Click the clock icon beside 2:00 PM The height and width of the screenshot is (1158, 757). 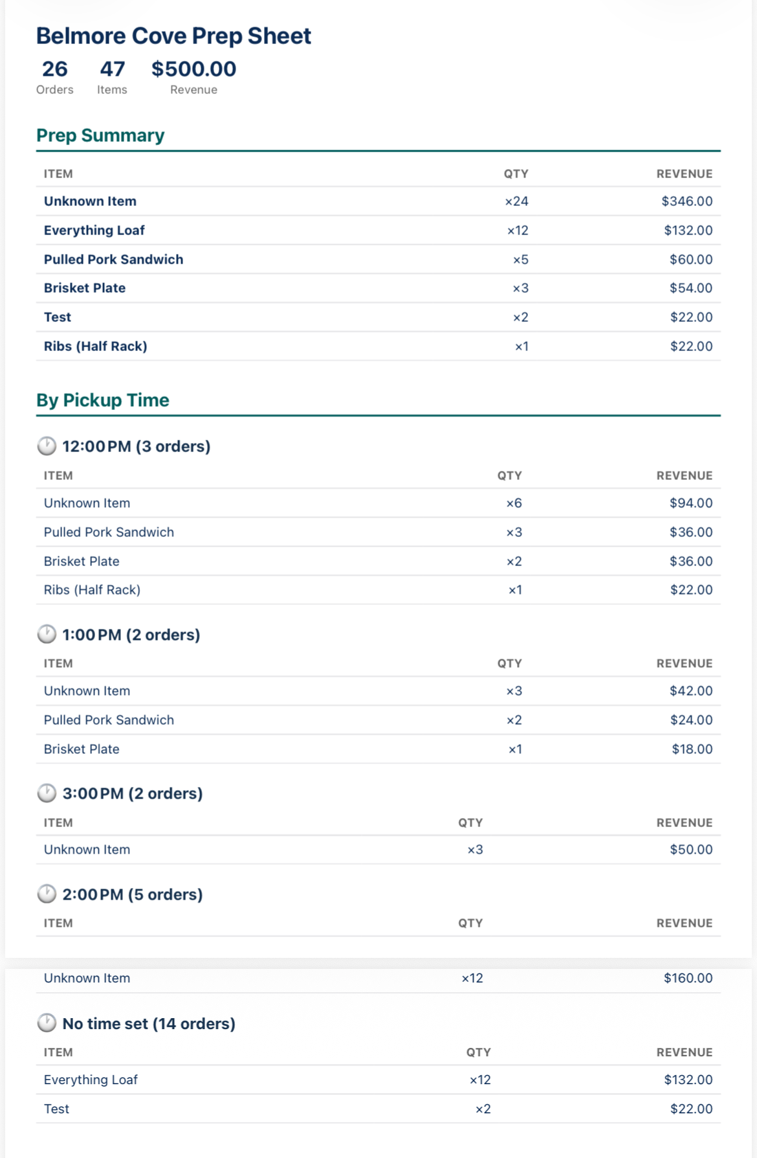coord(47,894)
